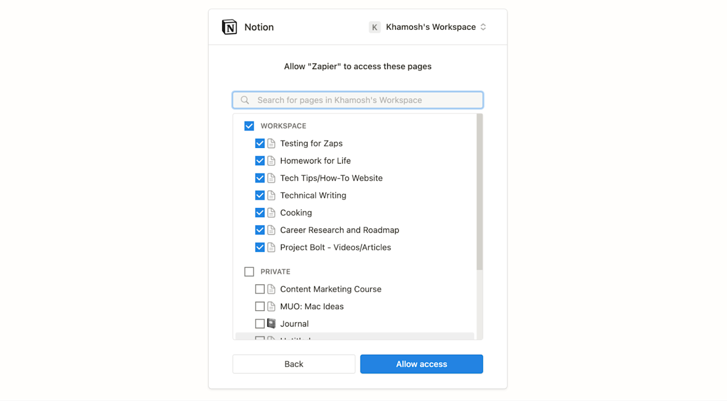Click the search for pages field
This screenshot has height=401, width=727.
[x=358, y=100]
